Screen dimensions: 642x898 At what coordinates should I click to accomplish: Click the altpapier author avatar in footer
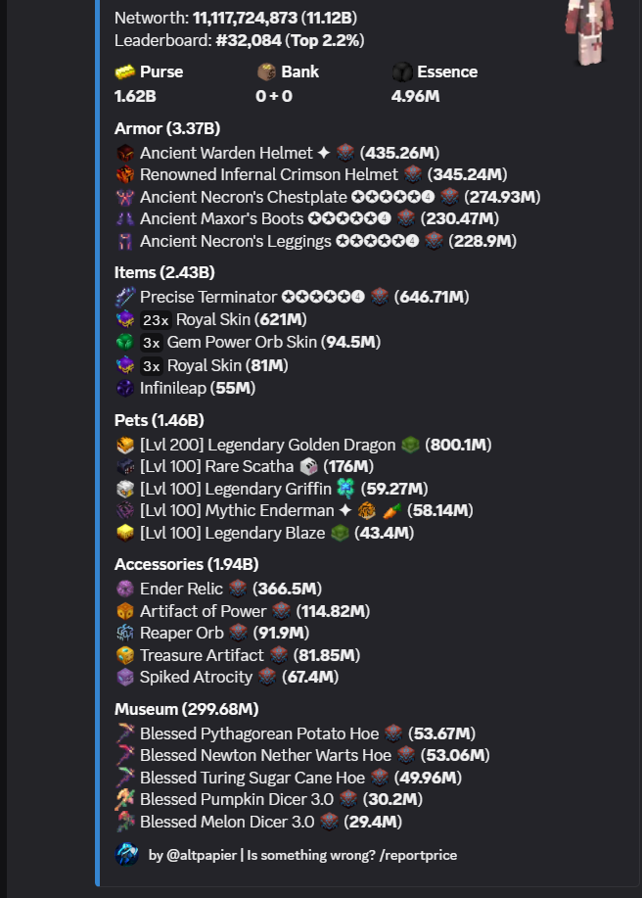coord(126,855)
